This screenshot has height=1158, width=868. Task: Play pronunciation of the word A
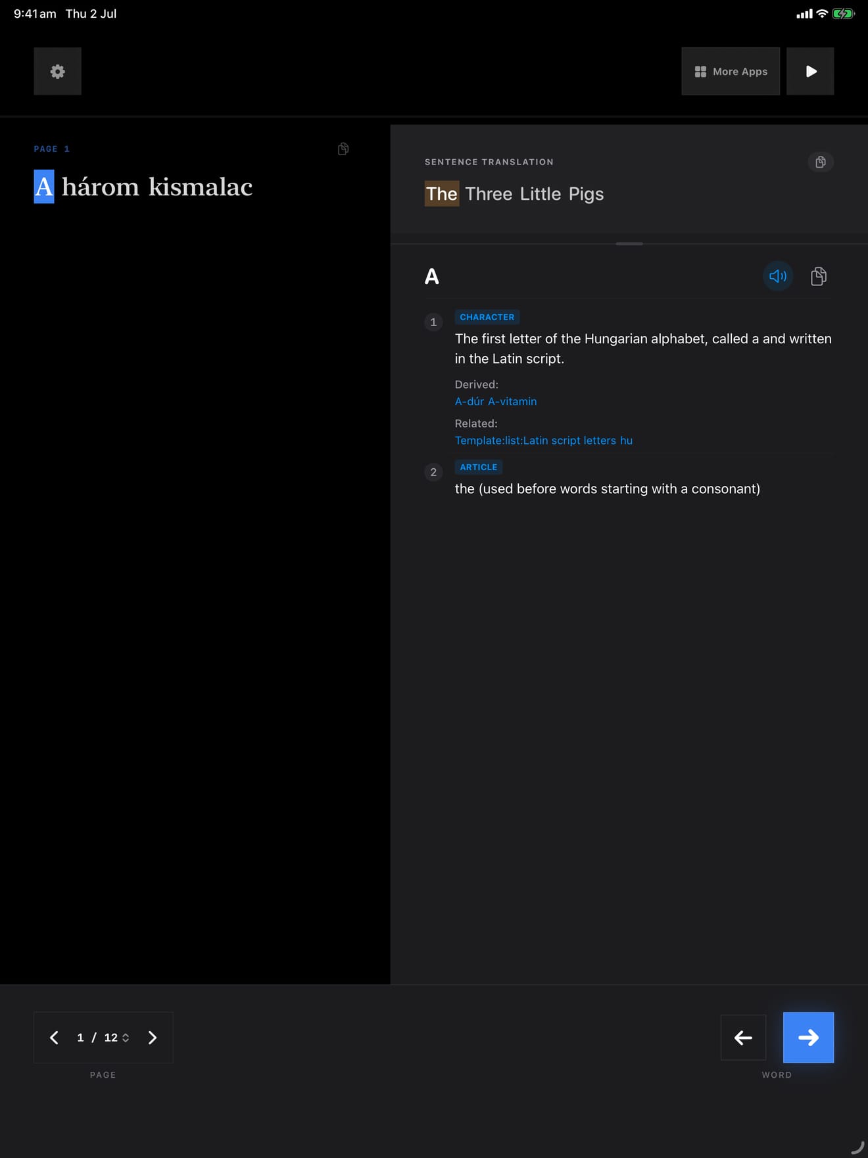click(778, 276)
